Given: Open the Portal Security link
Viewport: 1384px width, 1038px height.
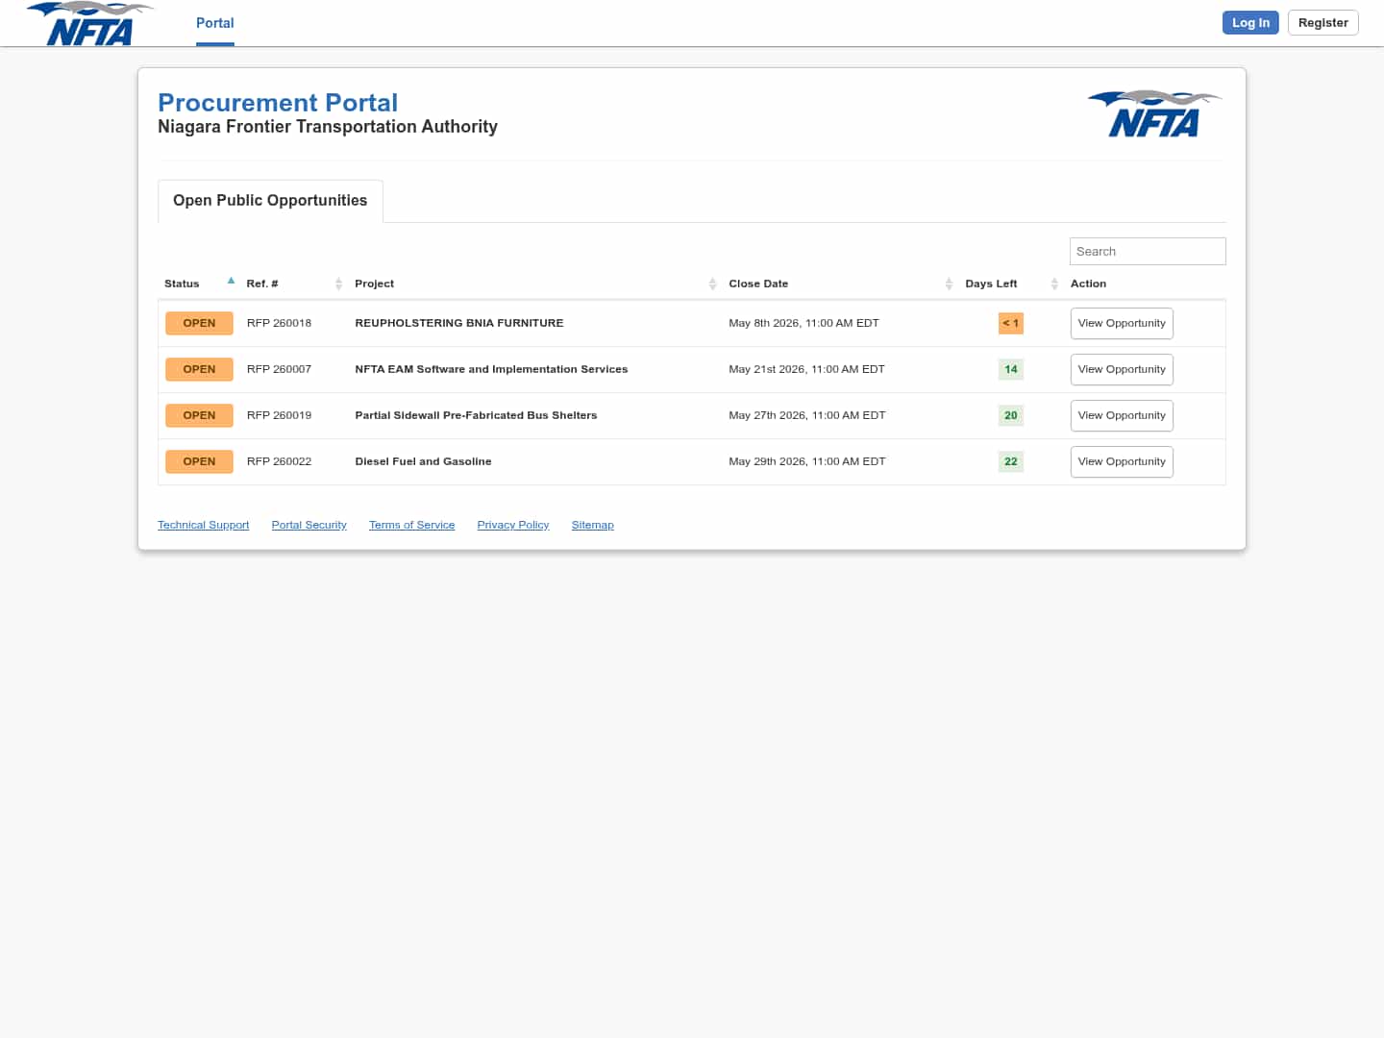Looking at the screenshot, I should coord(309,525).
